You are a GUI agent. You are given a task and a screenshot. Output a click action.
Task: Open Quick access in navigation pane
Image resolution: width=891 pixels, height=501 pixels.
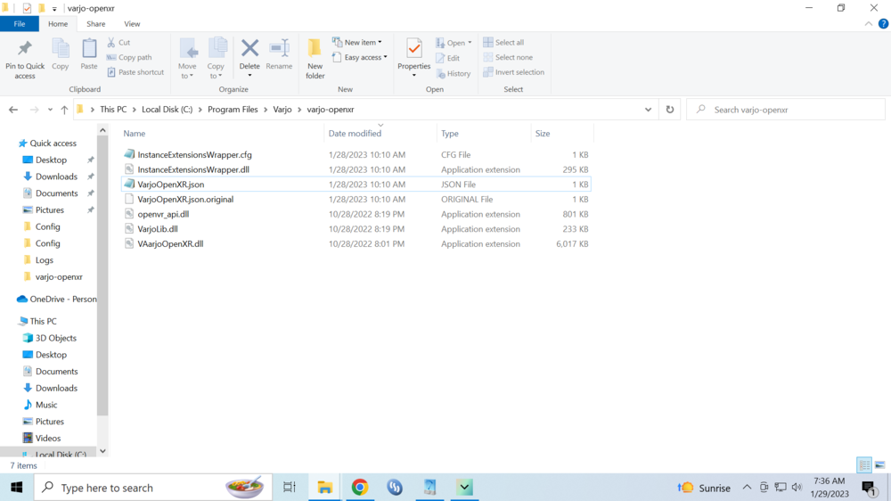click(x=53, y=144)
